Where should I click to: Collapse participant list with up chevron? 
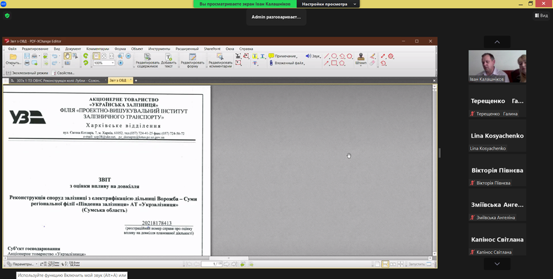click(497, 42)
